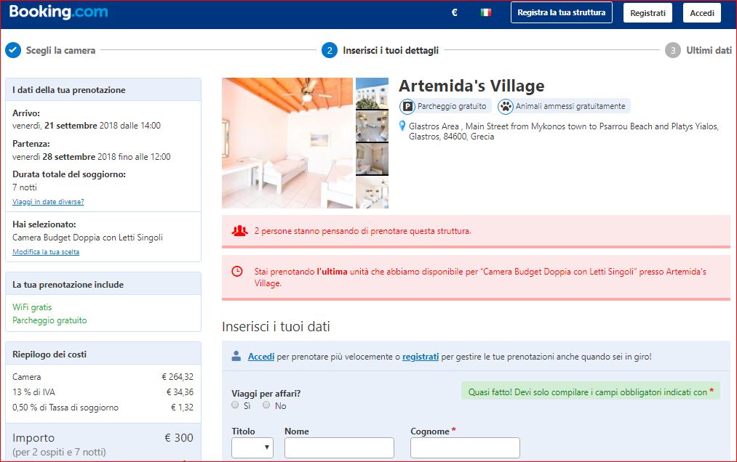
Task: Open Modifica la tua scelta link
Action: tap(46, 252)
